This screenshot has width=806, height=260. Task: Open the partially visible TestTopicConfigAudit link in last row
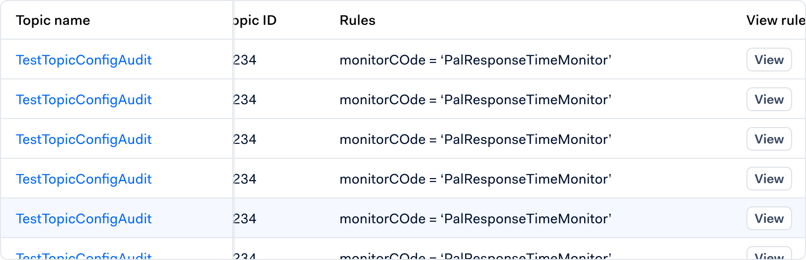[84, 256]
